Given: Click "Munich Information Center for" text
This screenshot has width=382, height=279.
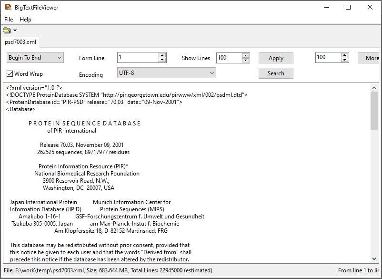Looking at the screenshot, I should point(132,202).
